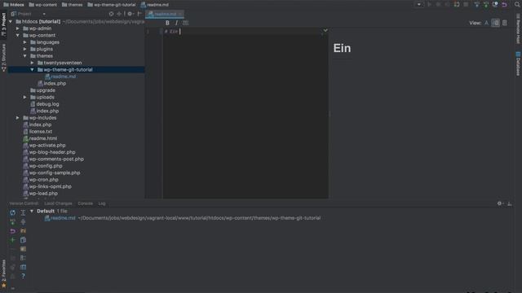The height and width of the screenshot is (293, 522).
Task: Click wp-content in the breadcrumb navigation bar
Action: [x=42, y=5]
